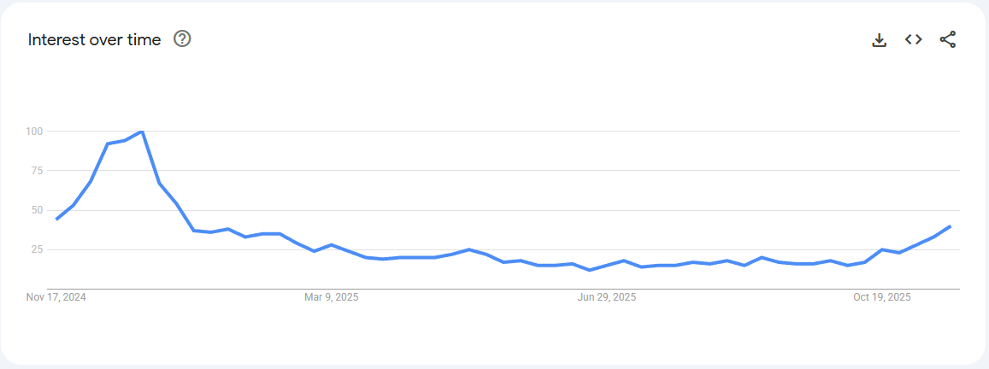Screen dimensions: 989x369
Task: Click the Mar 9, 2025 date label
Action: [x=332, y=297]
